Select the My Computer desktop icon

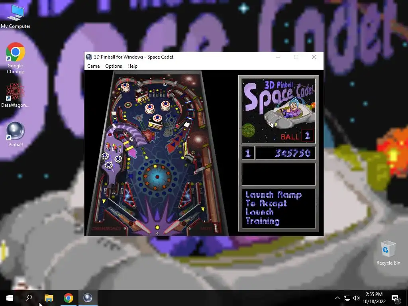[x=16, y=17]
